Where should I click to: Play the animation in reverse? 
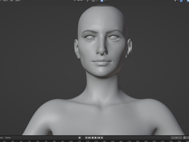[93, 138]
